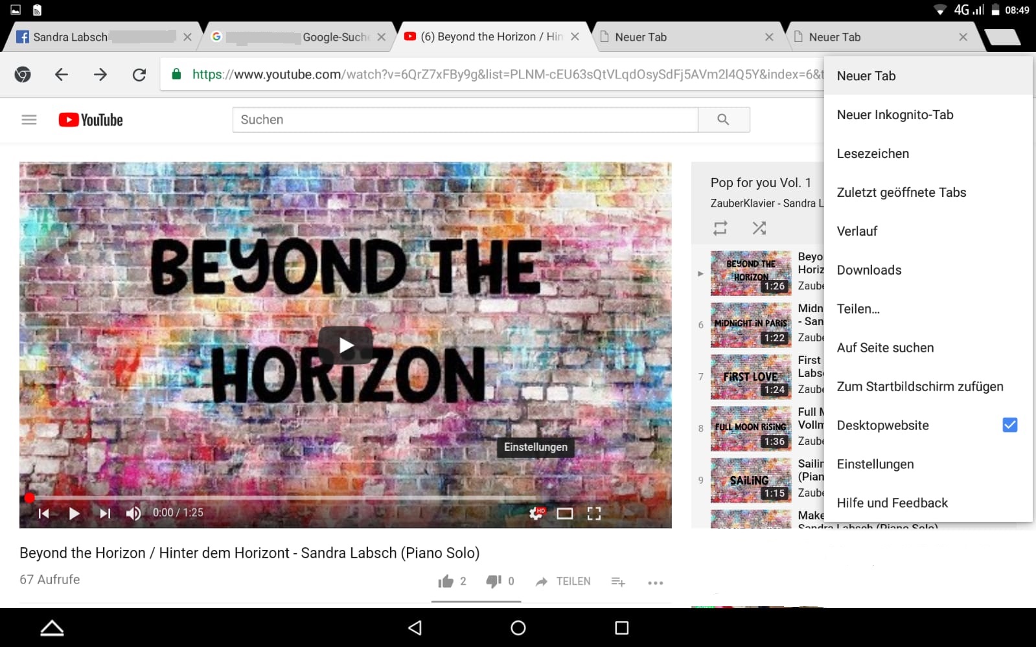
Task: Toggle playlist shuffle icon
Action: tap(759, 228)
